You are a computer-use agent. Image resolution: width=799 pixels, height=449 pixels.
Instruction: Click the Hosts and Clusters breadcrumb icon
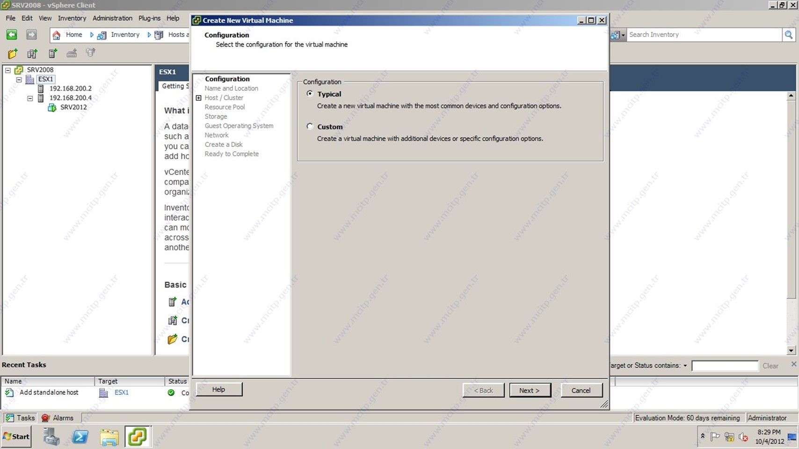tap(159, 35)
